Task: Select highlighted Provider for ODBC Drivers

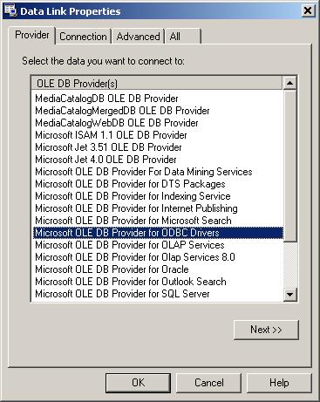Action: tap(158, 233)
